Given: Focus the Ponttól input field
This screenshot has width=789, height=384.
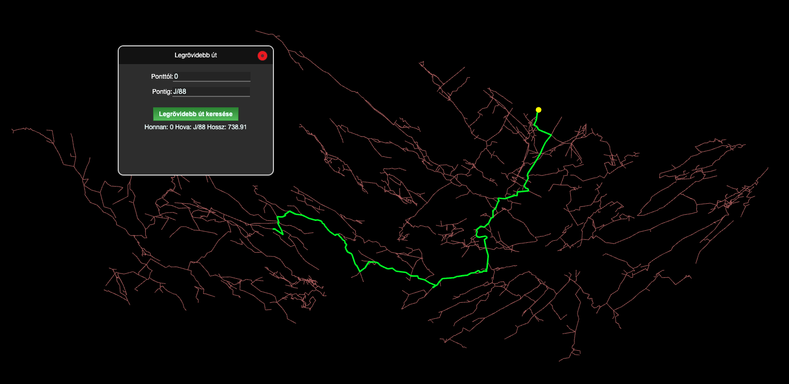Looking at the screenshot, I should click(211, 77).
